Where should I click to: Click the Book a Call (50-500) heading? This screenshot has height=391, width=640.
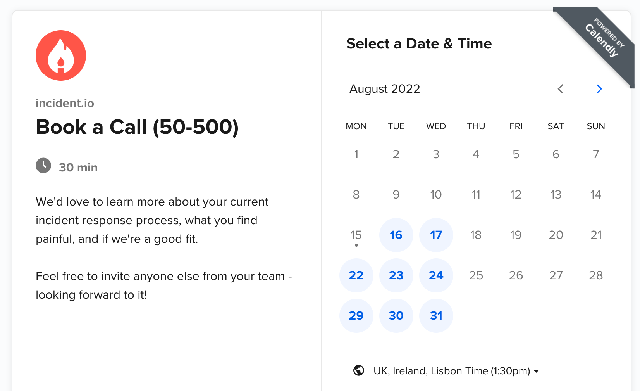[137, 127]
